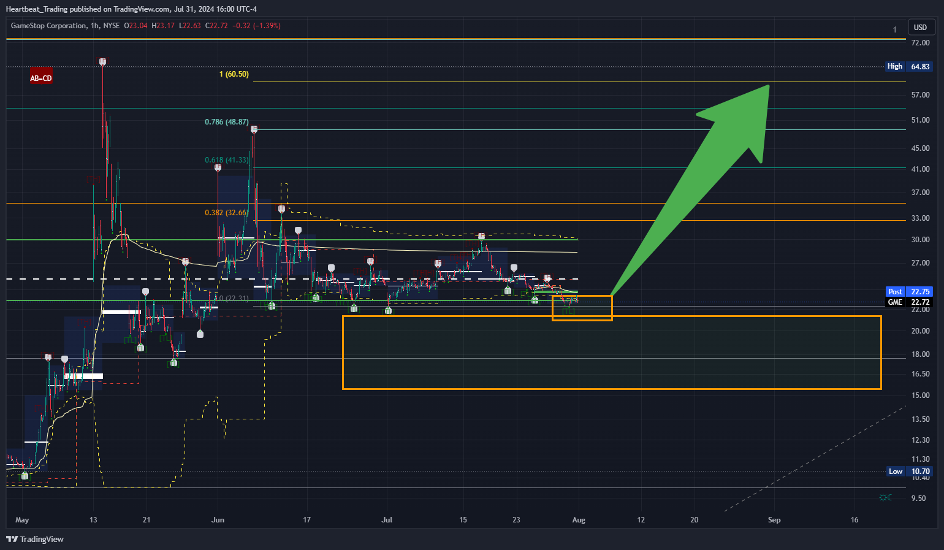Click the TradingView logo at bottom left

point(35,539)
